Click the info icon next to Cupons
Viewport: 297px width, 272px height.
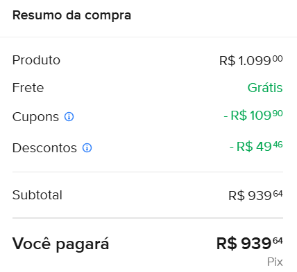click(x=69, y=117)
